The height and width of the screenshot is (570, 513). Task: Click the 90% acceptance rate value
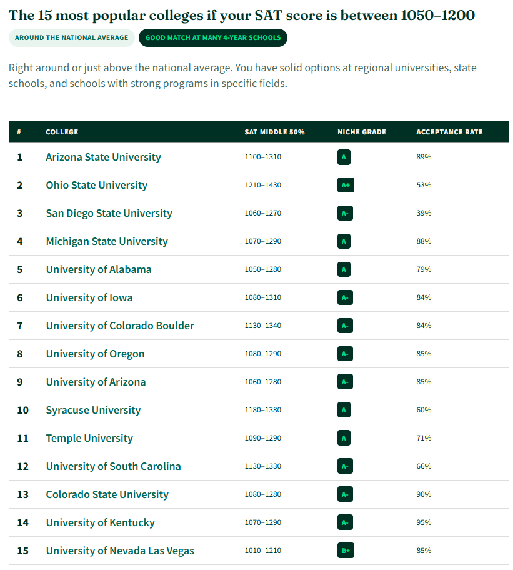[424, 495]
